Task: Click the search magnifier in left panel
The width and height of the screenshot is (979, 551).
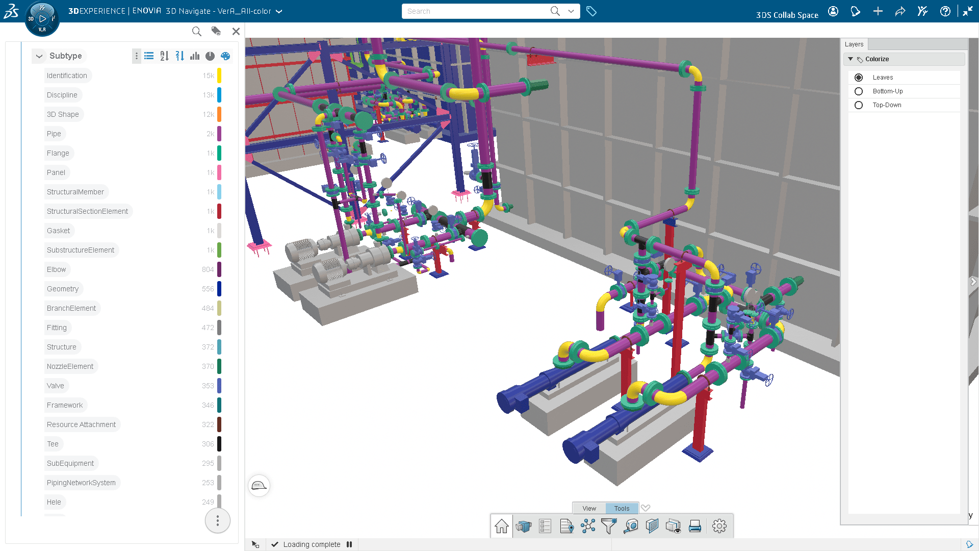Action: [x=196, y=32]
